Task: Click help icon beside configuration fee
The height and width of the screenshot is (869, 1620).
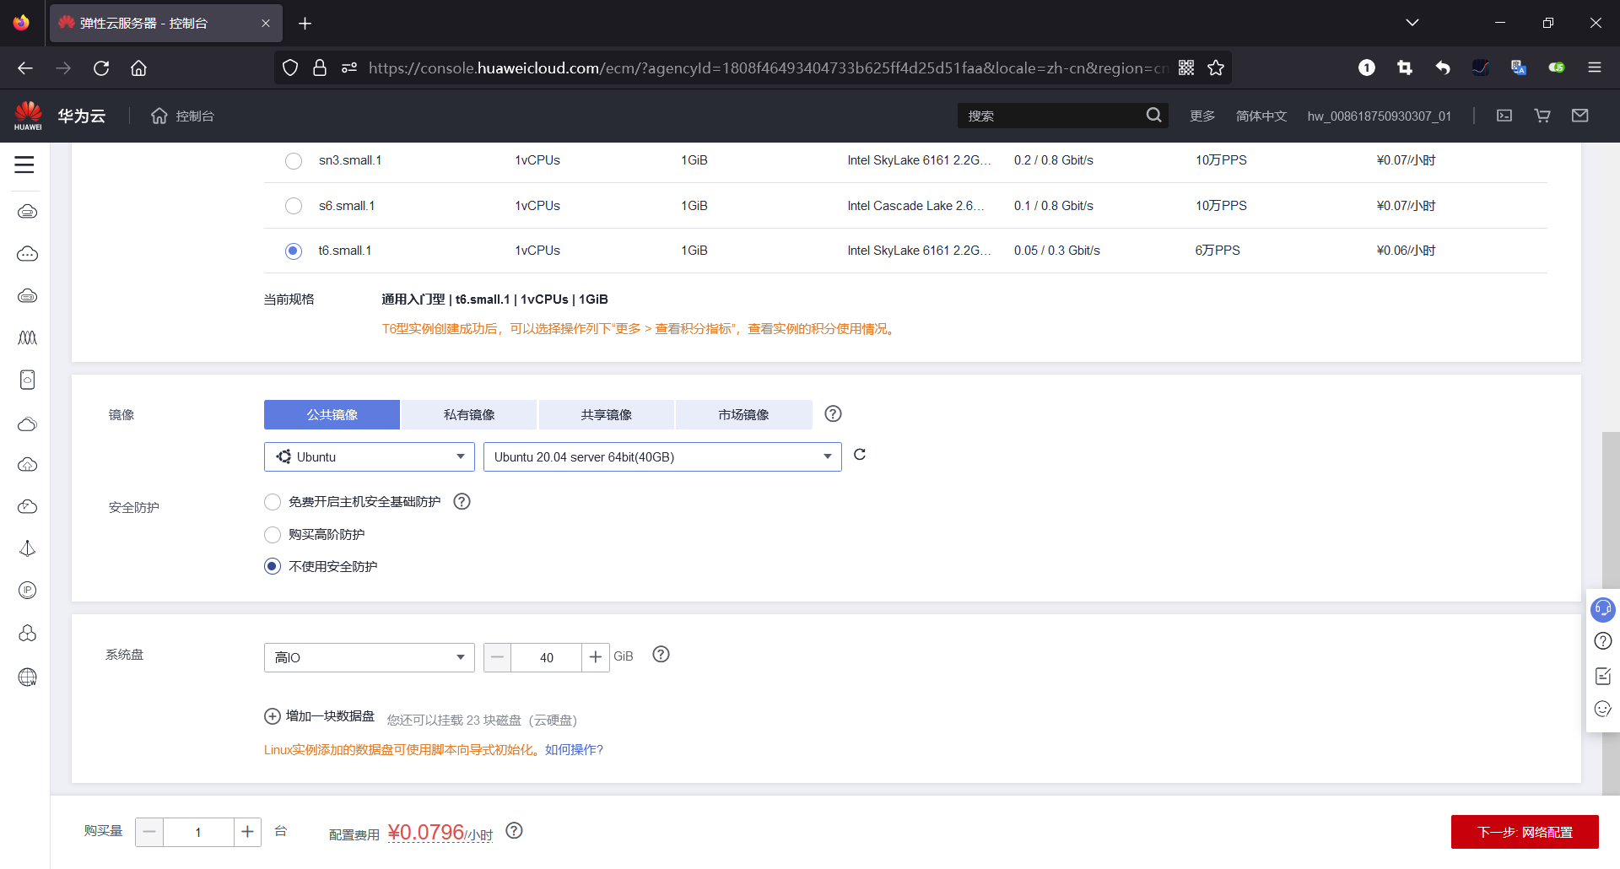Action: click(x=514, y=830)
